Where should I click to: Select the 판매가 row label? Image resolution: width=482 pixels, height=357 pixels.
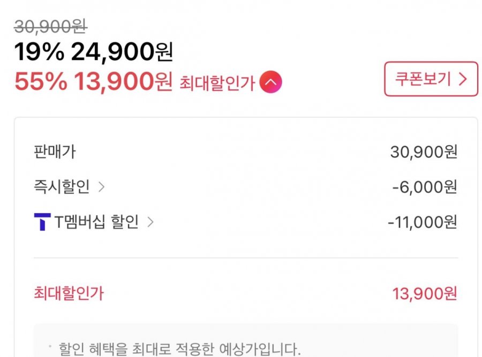[55, 152]
